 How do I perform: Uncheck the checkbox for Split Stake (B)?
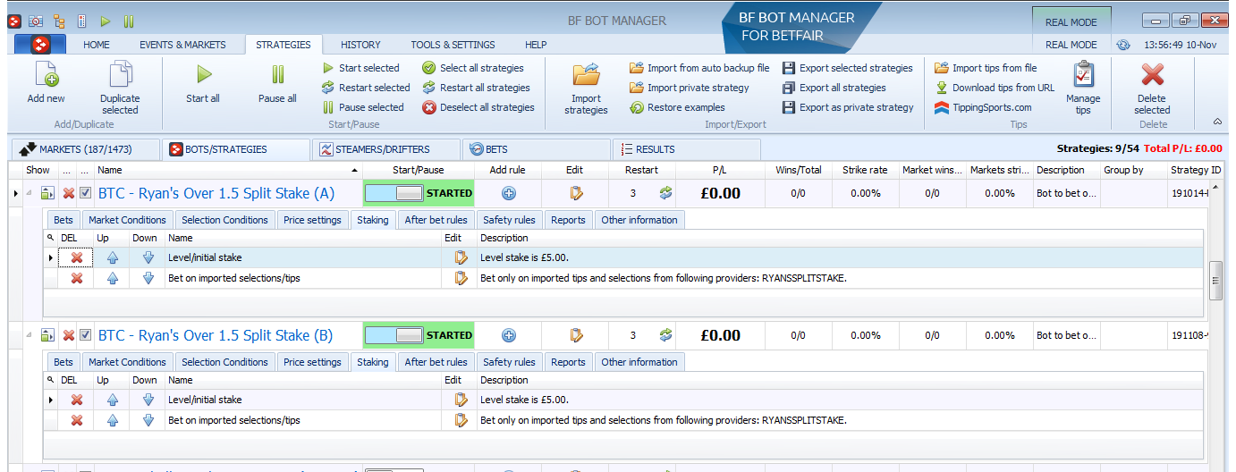(86, 335)
